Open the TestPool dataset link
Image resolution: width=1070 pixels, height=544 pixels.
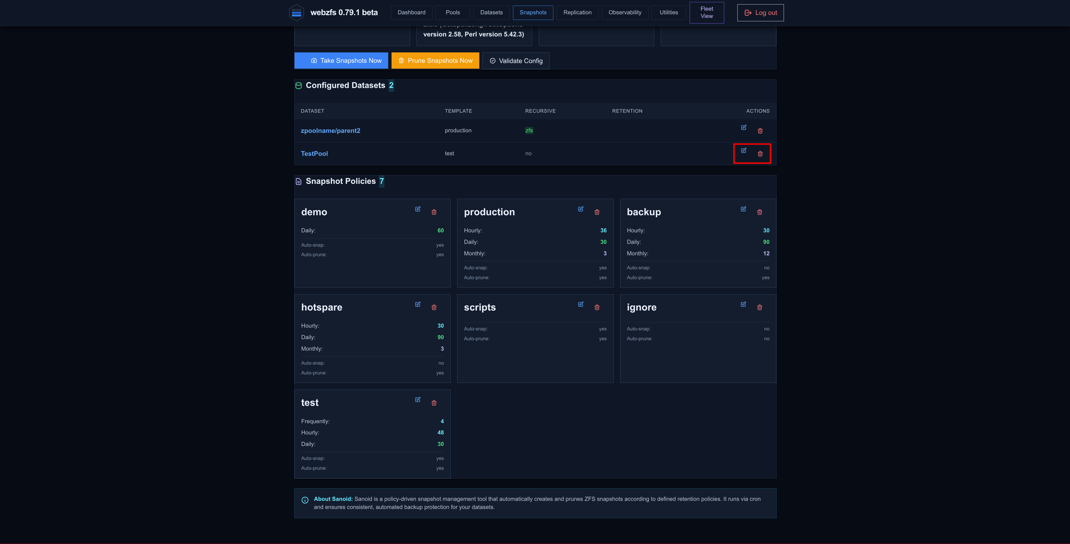tap(314, 154)
